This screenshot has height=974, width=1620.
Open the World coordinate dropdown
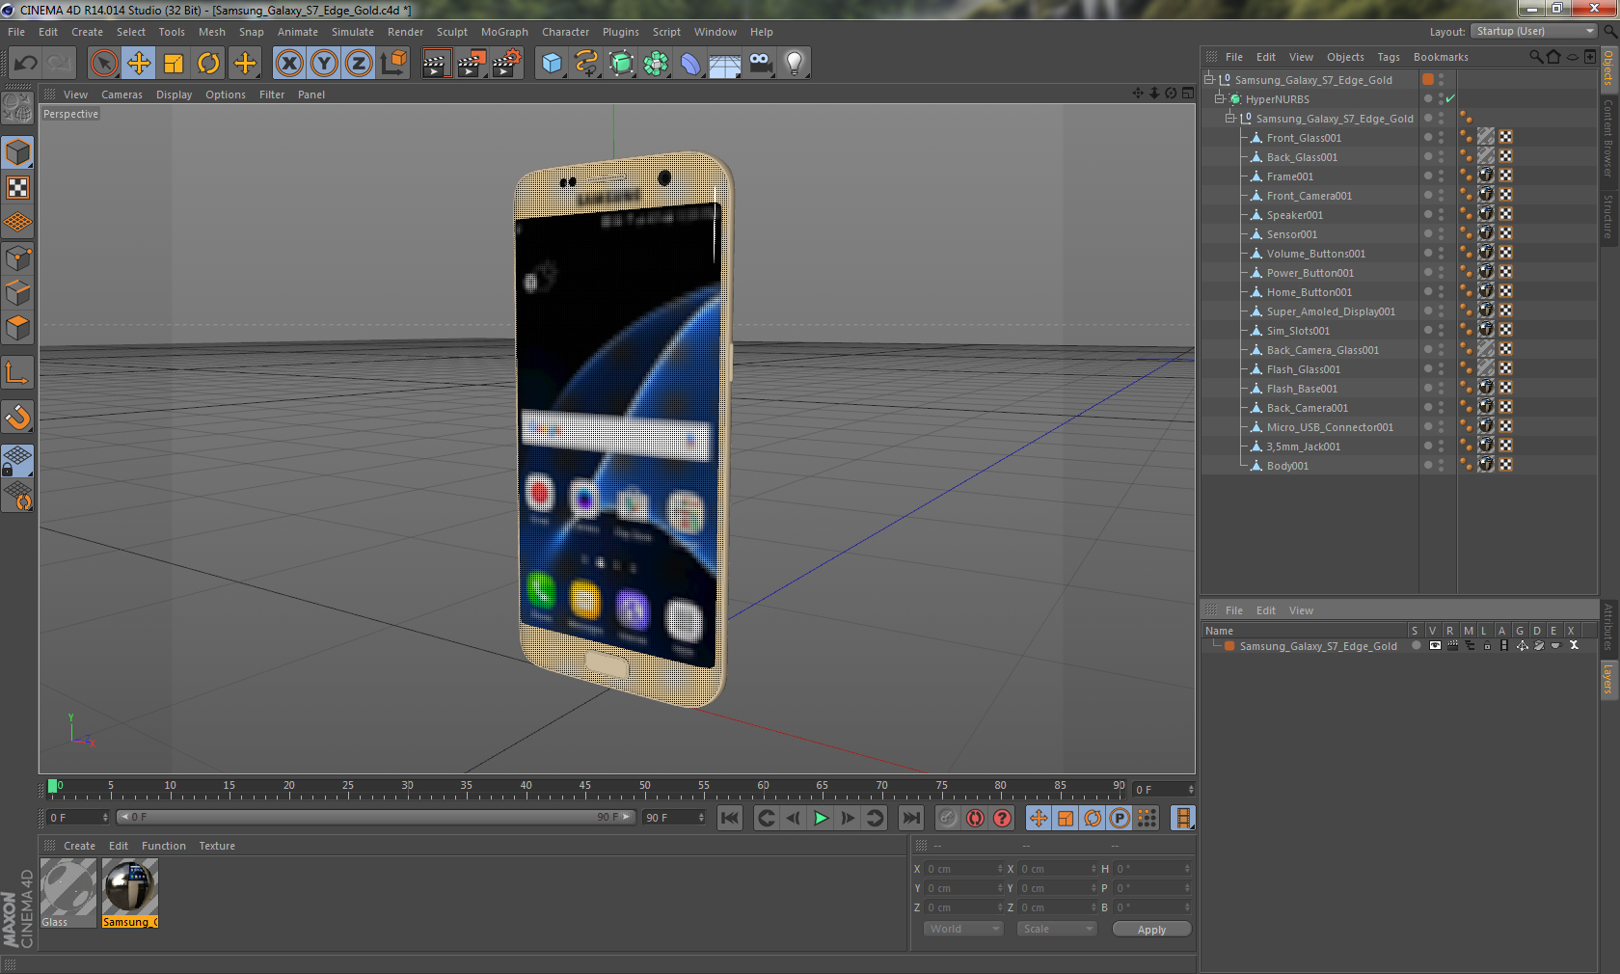[x=963, y=929]
